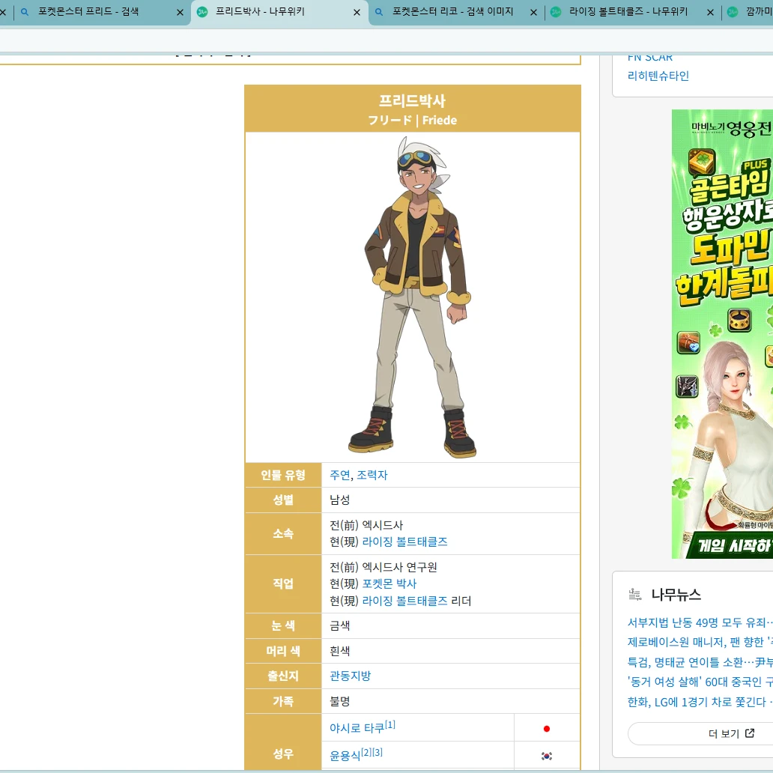Click the 남성 value cell
This screenshot has width=773, height=773.
click(x=451, y=500)
